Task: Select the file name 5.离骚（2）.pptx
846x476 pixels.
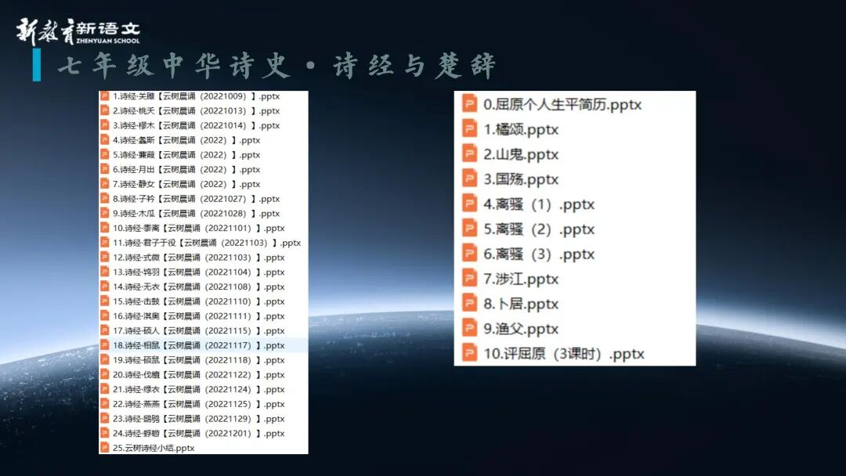Action: (x=539, y=229)
